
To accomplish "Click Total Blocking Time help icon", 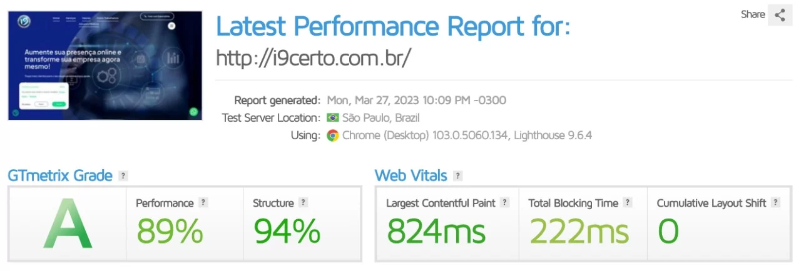I will [x=628, y=203].
